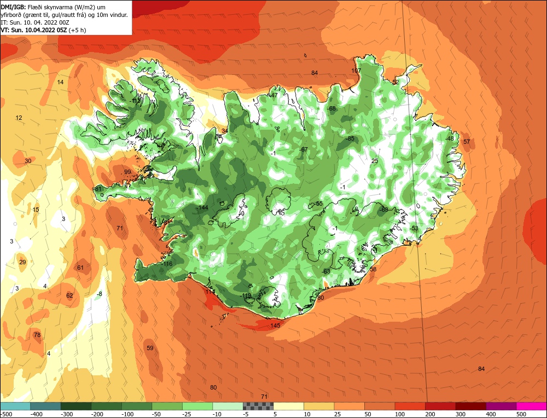Click the pale yellow legend swatch between 5 and 10
The width and height of the screenshot is (547, 418).
coord(288,406)
